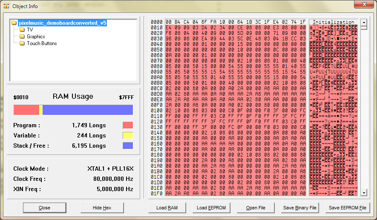377x220 pixels.
Task: Click the XTAL1 + PLL16X clock mode value
Action: [x=110, y=169]
